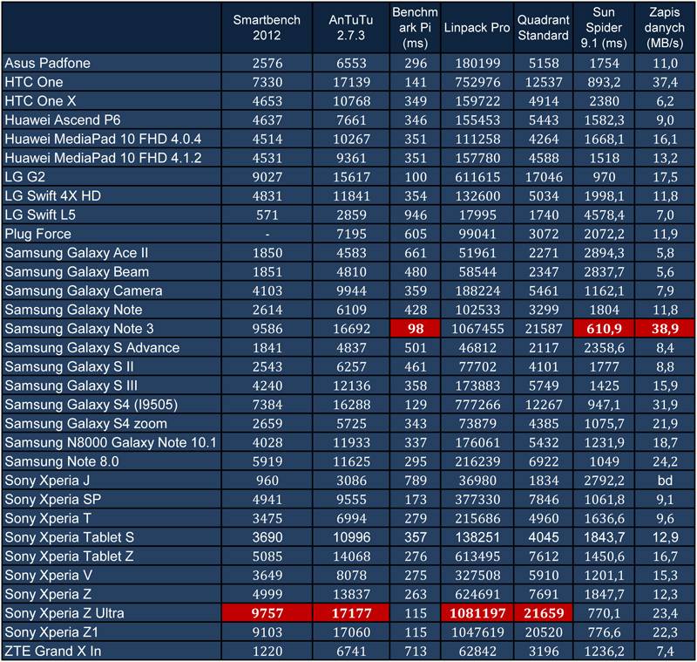Click the AnTuTu 2.7.3 column header
This screenshot has height=662, width=697.
coord(351,28)
